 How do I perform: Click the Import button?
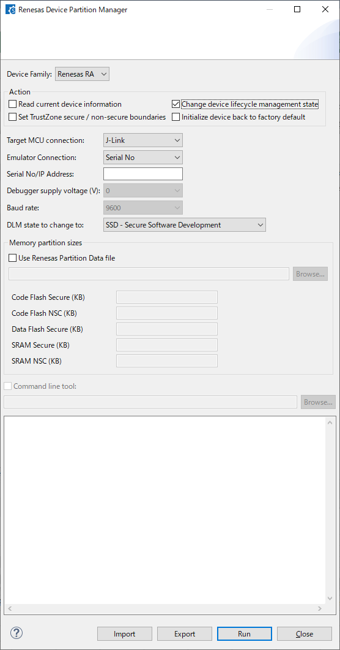coord(125,634)
